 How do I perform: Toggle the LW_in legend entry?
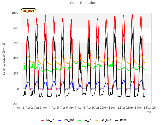point(85,120)
